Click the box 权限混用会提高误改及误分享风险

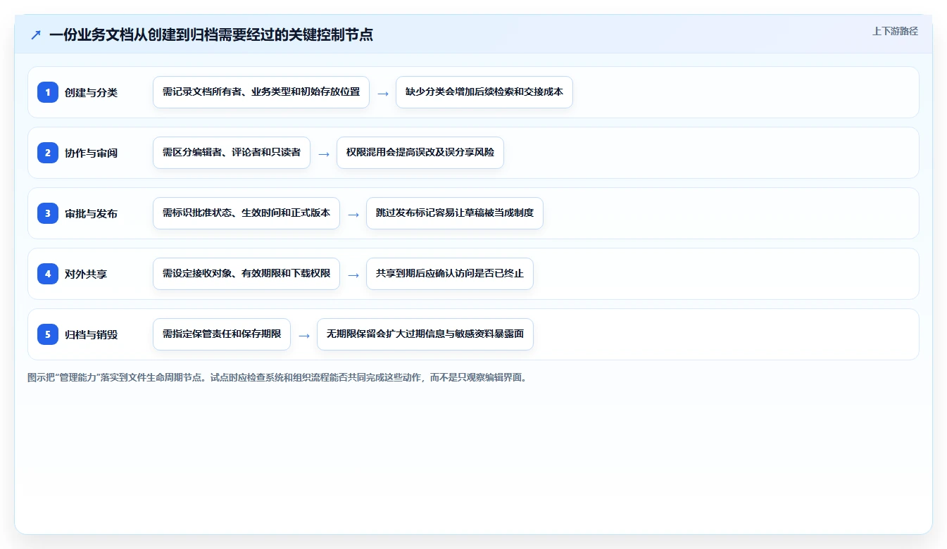point(420,153)
